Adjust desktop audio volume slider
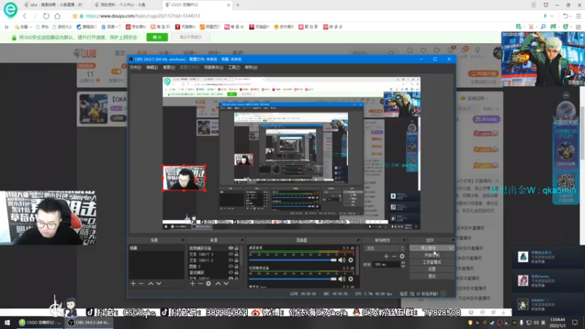This screenshot has width=585, height=329. (292, 260)
